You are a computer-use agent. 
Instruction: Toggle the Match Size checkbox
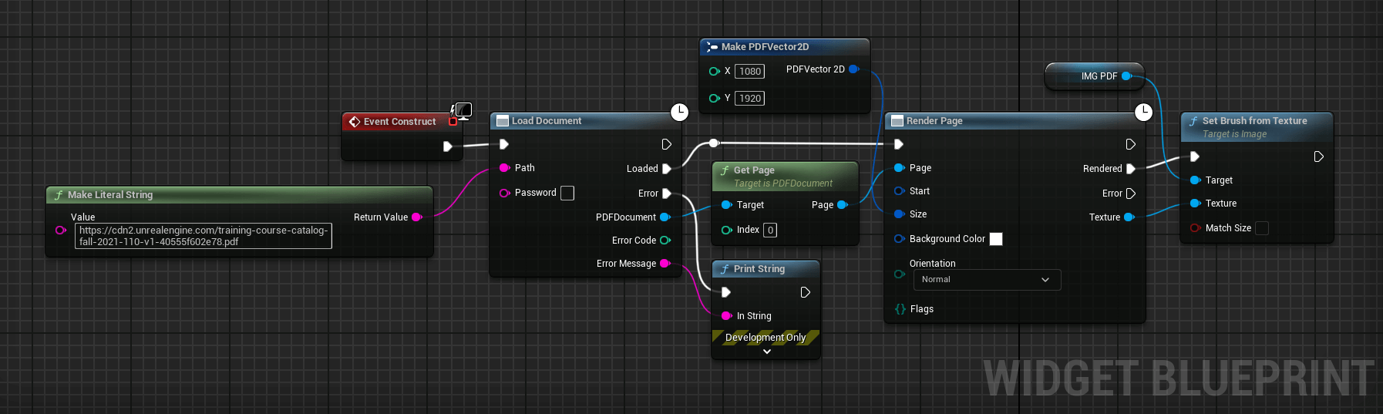[x=1261, y=228]
